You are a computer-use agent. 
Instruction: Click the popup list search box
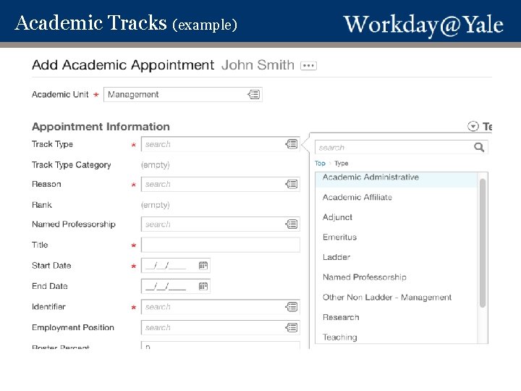401,147
